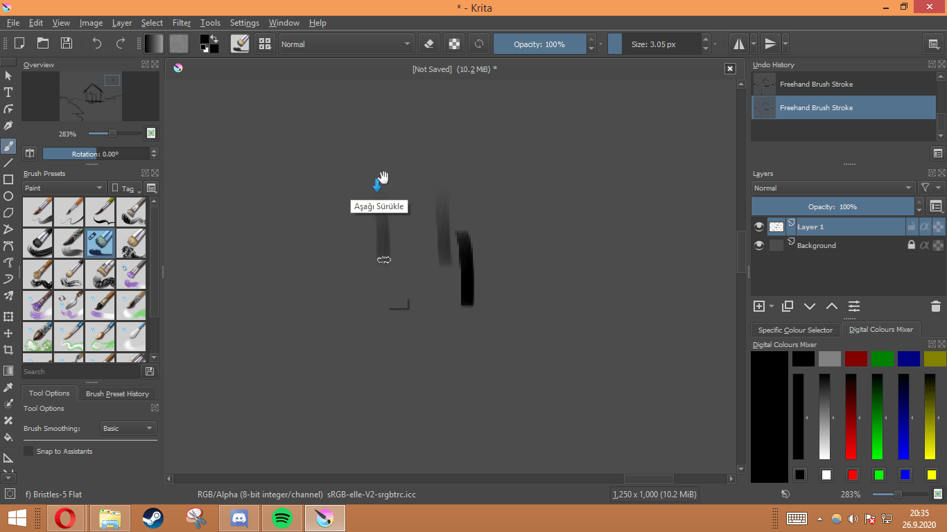Switch to the Brush Preset History tab
The width and height of the screenshot is (947, 532).
(117, 393)
